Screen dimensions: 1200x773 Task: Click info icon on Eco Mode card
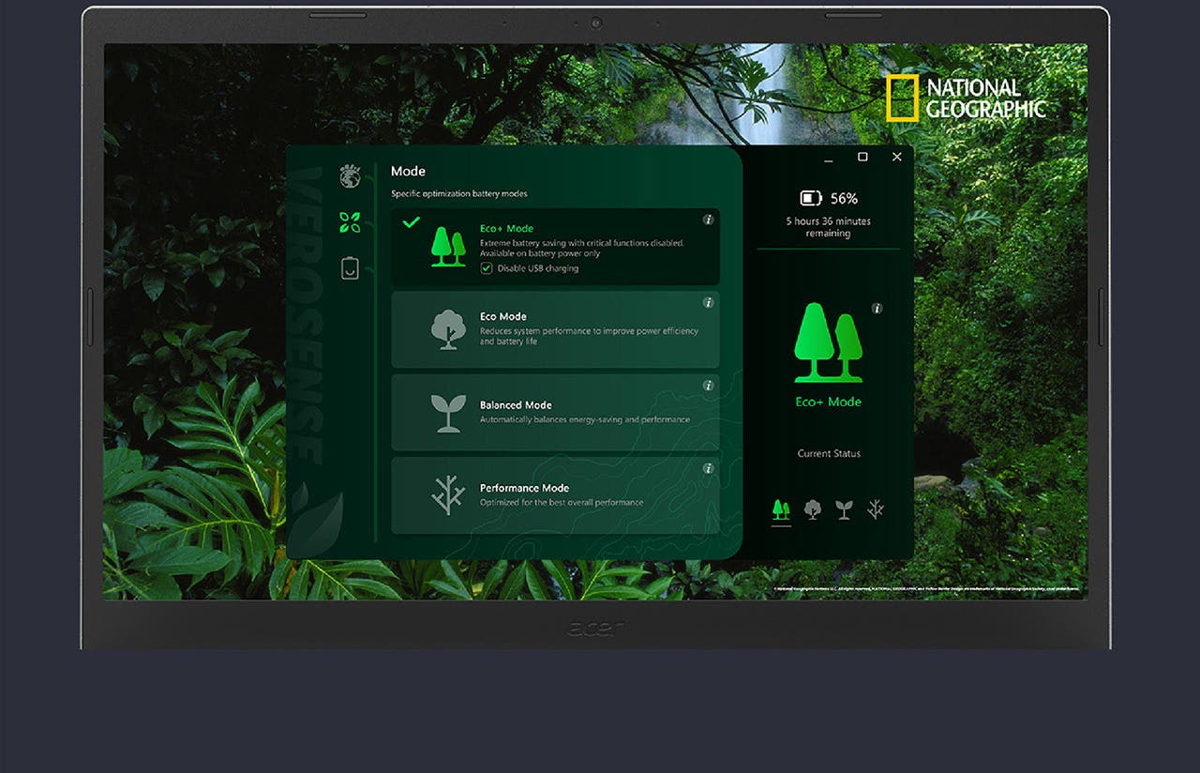click(x=708, y=303)
